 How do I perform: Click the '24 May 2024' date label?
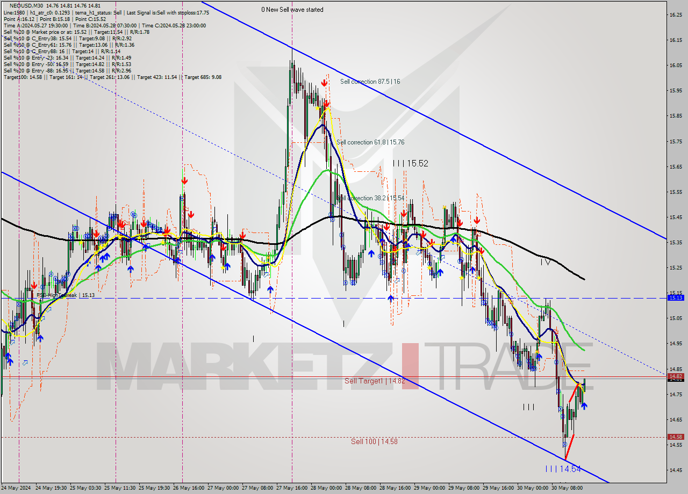click(x=16, y=488)
